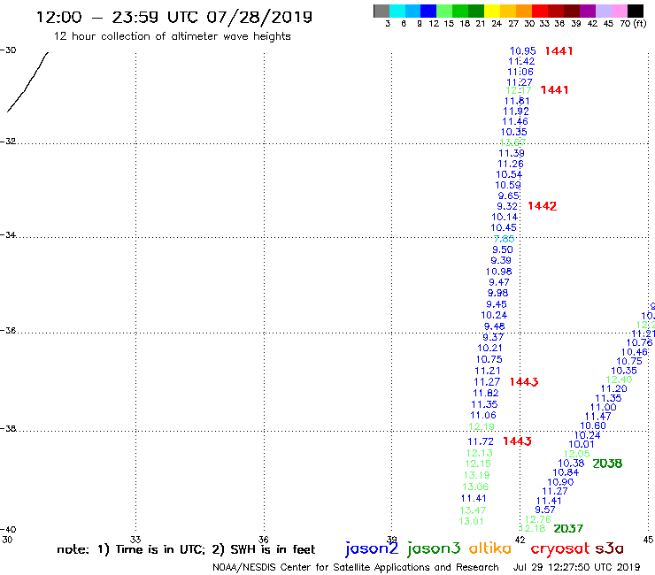Click the lavender swatch in the color scale

click(603, 11)
